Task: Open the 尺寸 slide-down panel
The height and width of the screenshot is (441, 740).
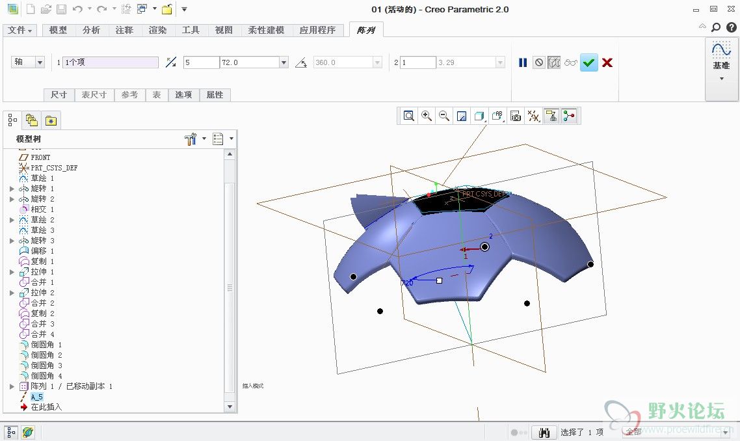Action: (x=59, y=95)
